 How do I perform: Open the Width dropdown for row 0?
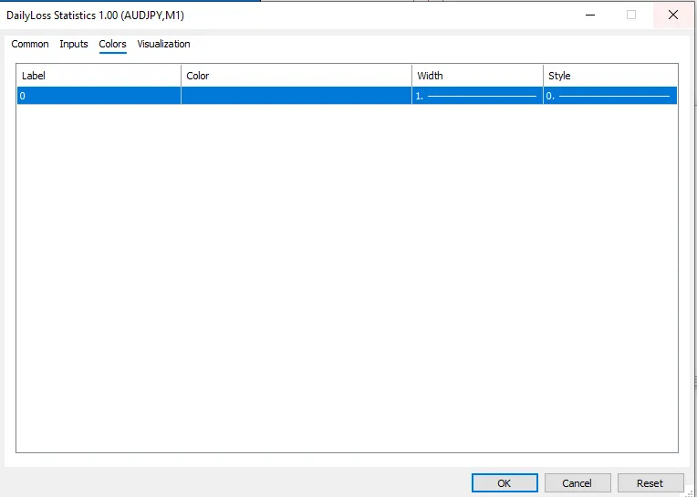(477, 96)
